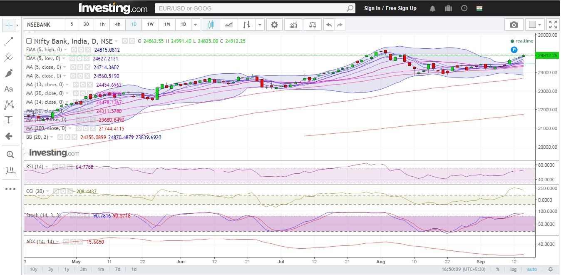Open chart style dropdown arrow
The height and width of the screenshot is (275, 561).
click(260, 25)
